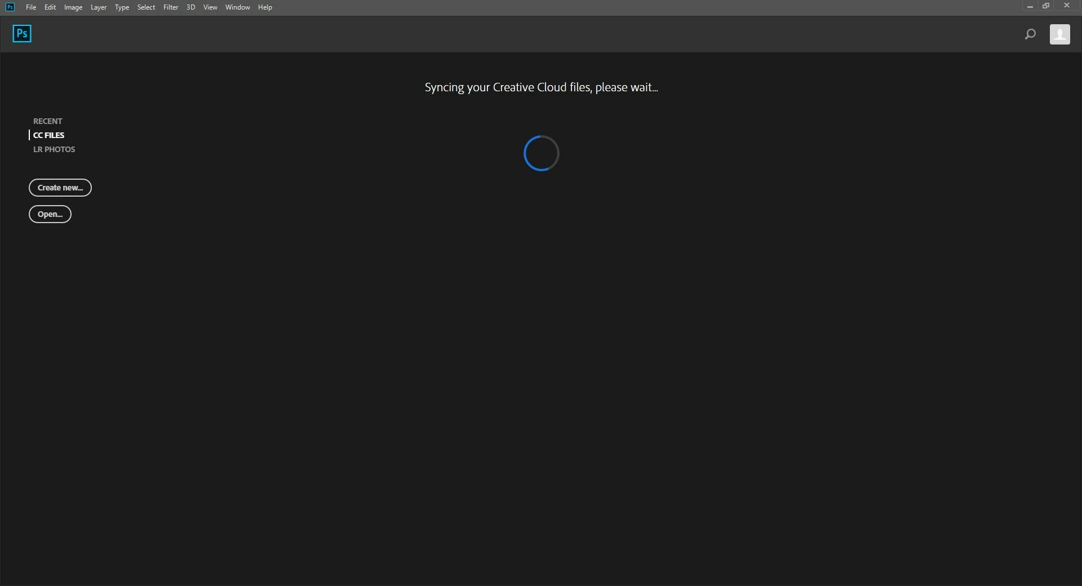Open the user profile avatar icon
Viewport: 1082px width, 586px height.
point(1060,34)
